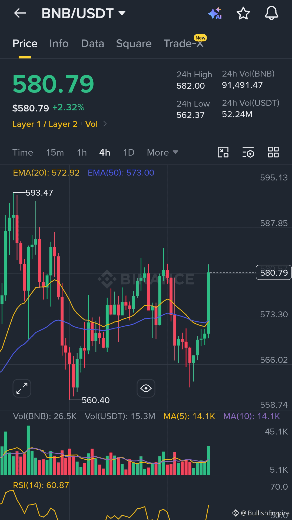Expand the More timeframes dropdown
The image size is (292, 520).
click(x=162, y=152)
